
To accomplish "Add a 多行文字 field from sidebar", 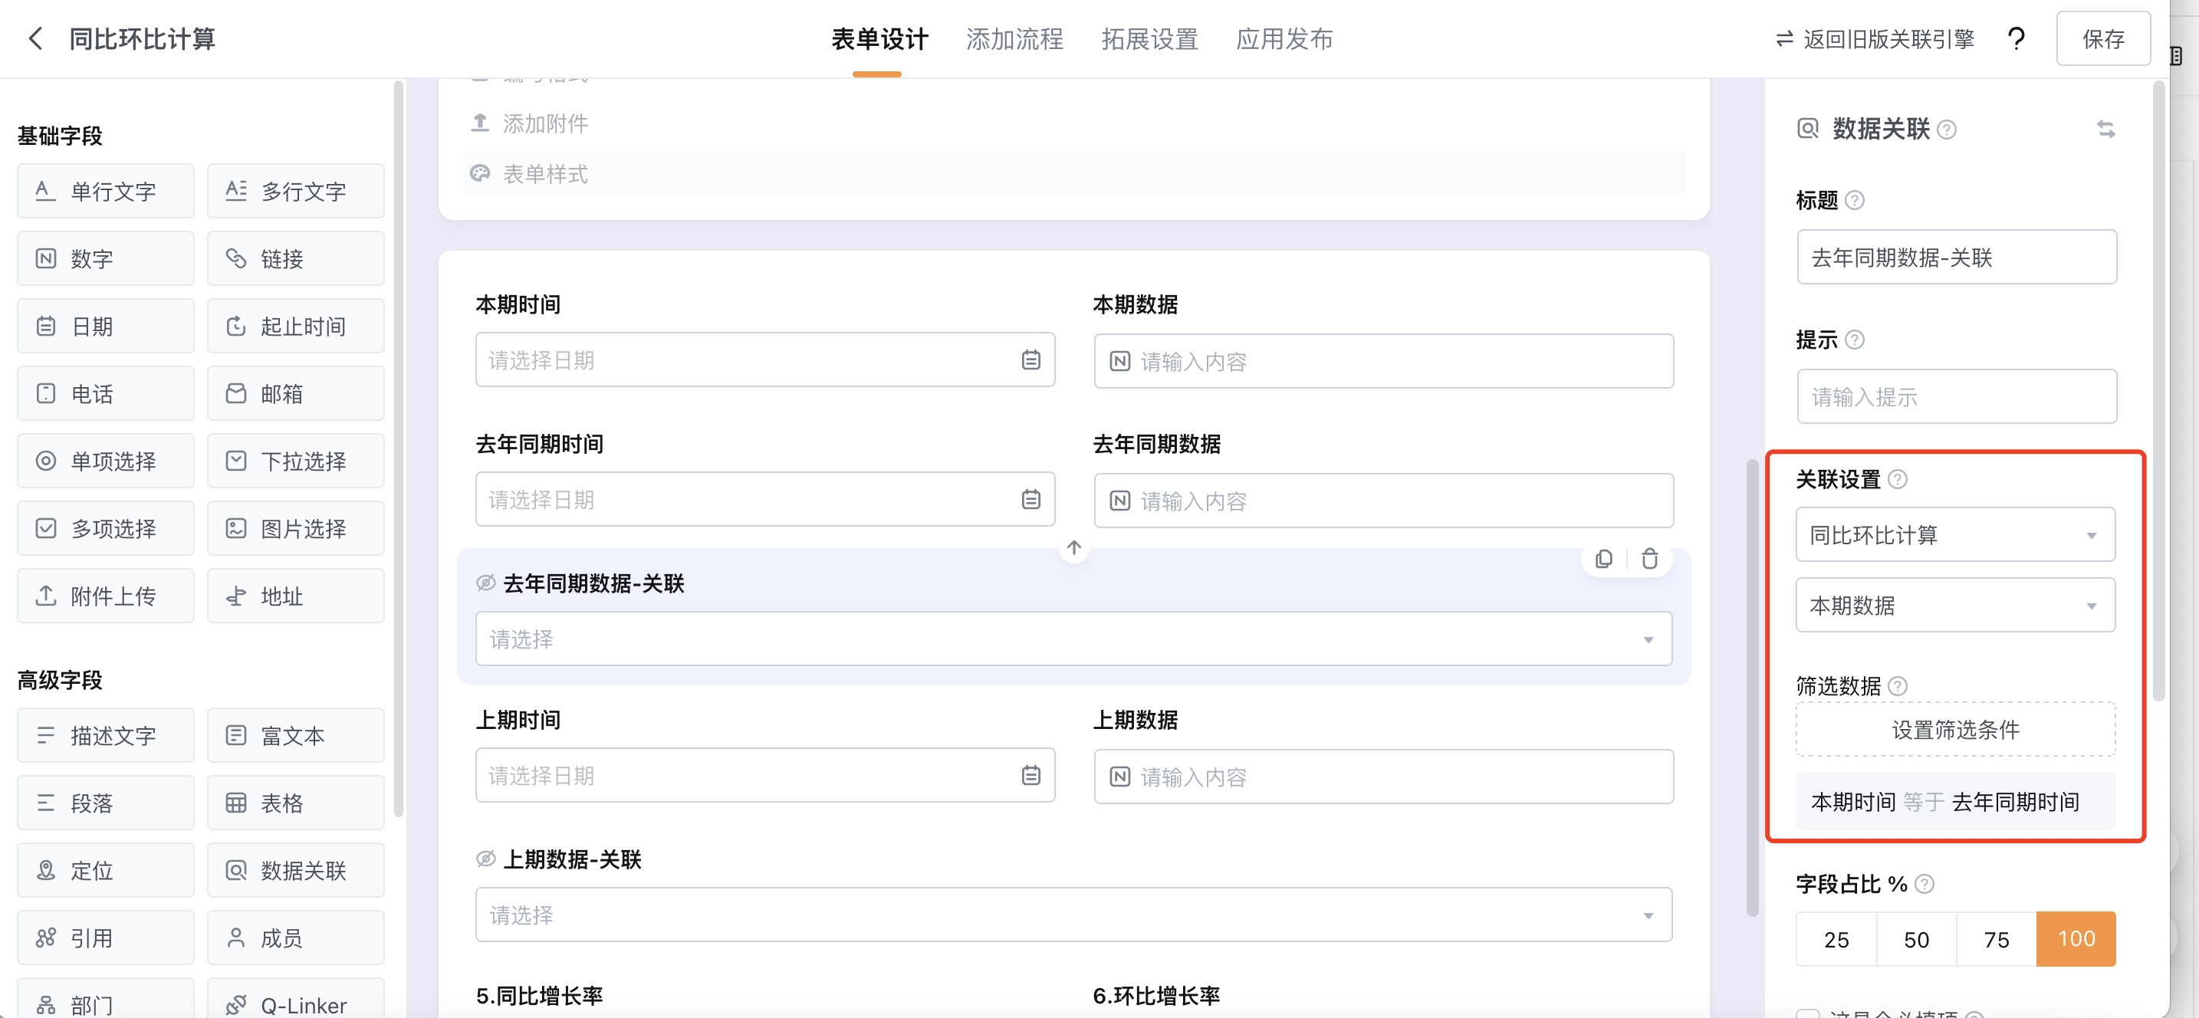I will point(295,190).
